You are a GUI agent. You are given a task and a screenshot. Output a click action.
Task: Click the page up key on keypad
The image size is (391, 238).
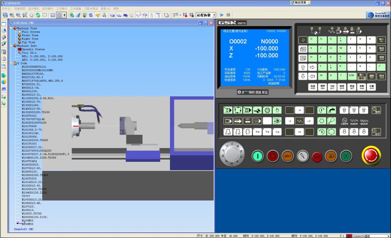(x=303, y=49)
